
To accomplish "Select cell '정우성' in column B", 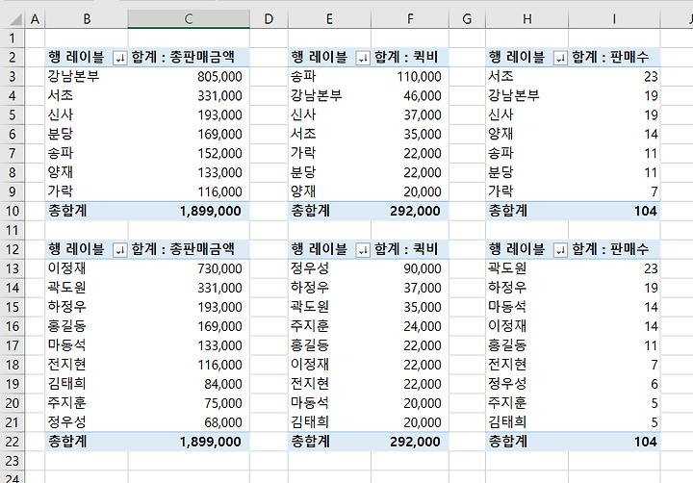I will coord(87,422).
